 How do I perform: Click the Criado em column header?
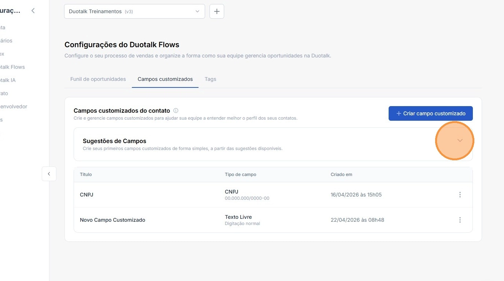[341, 175]
